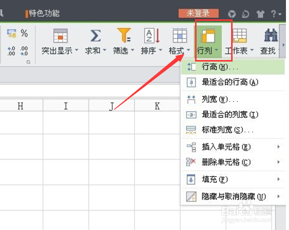Expand the 工作表 dropdown arrow
Screen dimensions: 289x230
click(x=252, y=50)
